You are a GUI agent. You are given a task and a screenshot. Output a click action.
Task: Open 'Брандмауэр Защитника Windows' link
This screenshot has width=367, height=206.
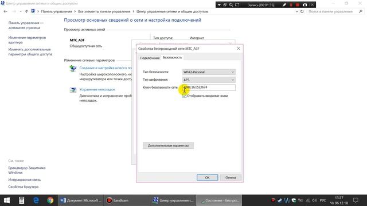pos(27,171)
